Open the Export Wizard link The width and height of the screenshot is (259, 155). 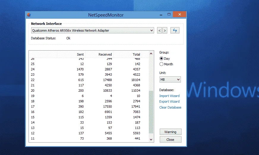pos(169,101)
